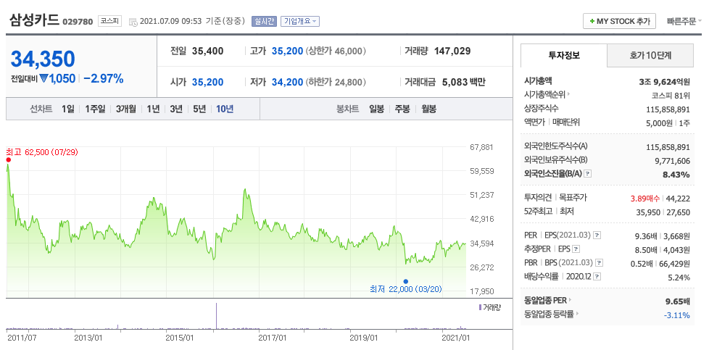Click the tall volume spike bar

(x=217, y=316)
